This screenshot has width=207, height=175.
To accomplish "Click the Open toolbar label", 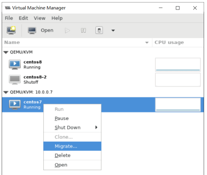I will tap(47, 30).
